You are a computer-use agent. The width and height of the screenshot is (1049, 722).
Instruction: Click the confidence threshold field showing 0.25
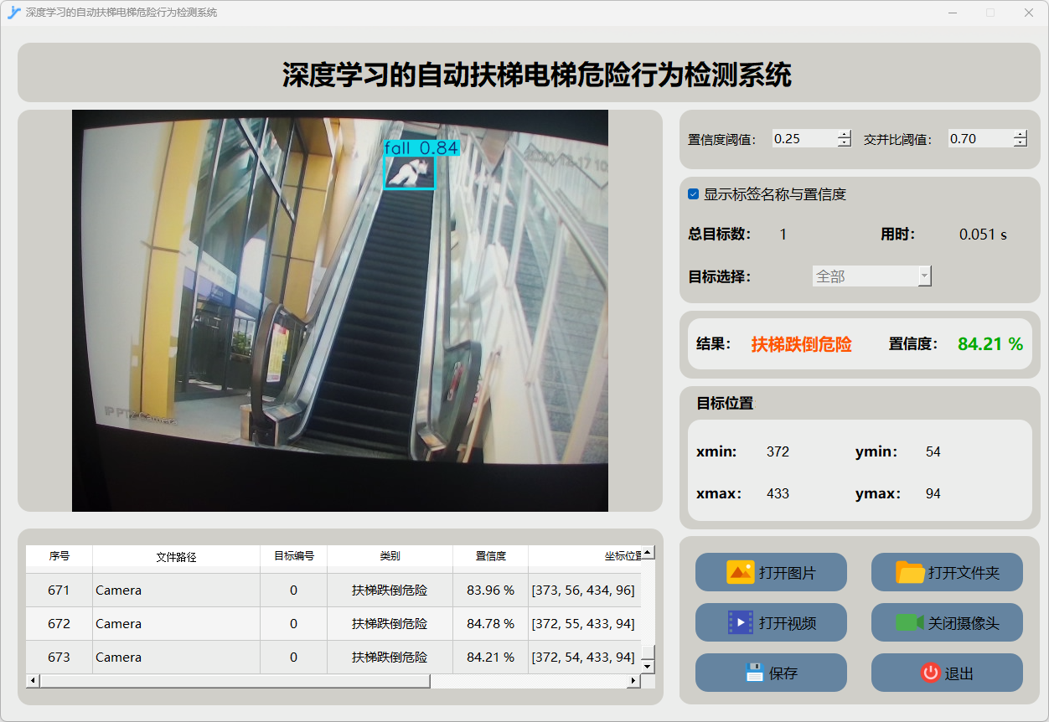click(x=804, y=139)
